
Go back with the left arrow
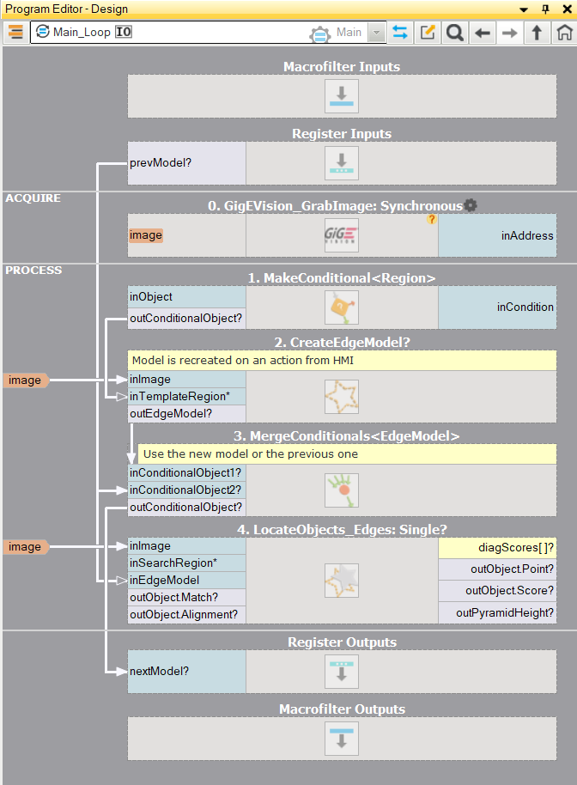[x=483, y=33]
